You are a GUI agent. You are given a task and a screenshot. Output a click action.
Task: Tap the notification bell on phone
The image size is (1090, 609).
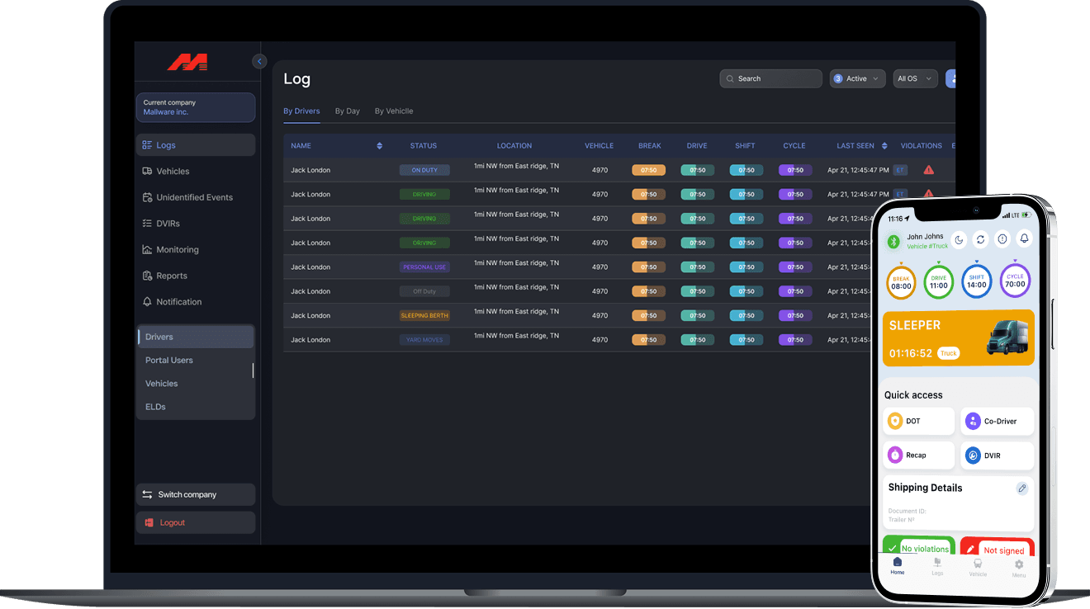(1024, 238)
